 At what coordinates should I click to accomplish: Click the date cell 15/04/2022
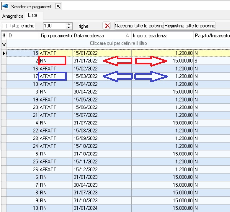[x=102, y=84]
